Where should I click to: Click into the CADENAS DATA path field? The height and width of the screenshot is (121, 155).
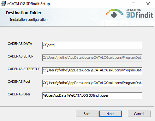point(92,45)
